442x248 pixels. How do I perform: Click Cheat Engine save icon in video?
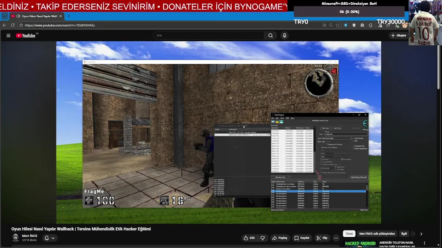tap(281, 122)
